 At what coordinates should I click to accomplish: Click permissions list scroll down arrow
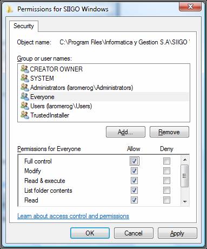pyautogui.click(x=185, y=201)
